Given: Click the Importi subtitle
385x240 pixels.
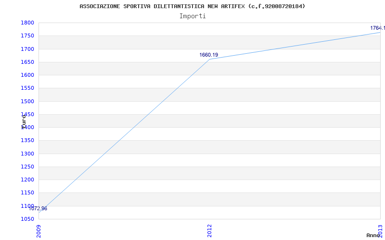Looking at the screenshot, I should pos(192,16).
